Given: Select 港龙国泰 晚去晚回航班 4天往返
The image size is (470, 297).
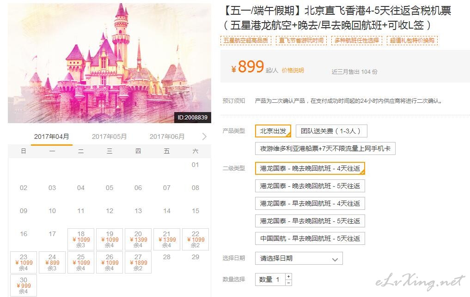Looking at the screenshot, I should click(310, 168).
